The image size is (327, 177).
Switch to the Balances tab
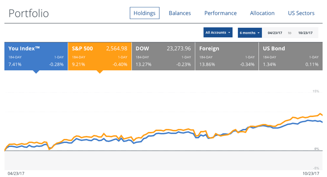[180, 13]
